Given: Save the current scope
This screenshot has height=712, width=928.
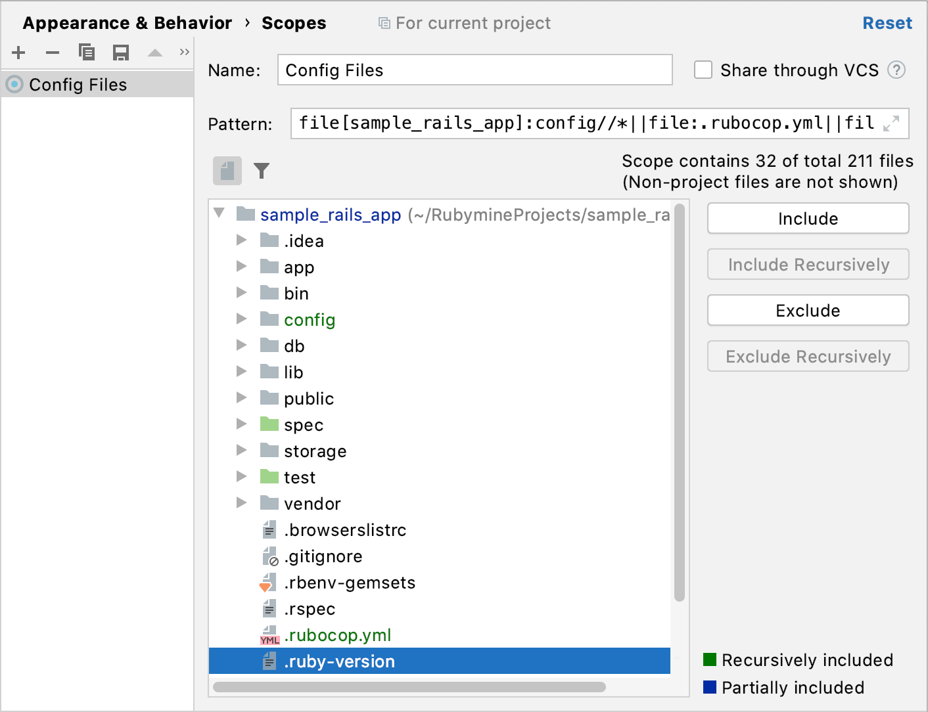Looking at the screenshot, I should coord(121,53).
